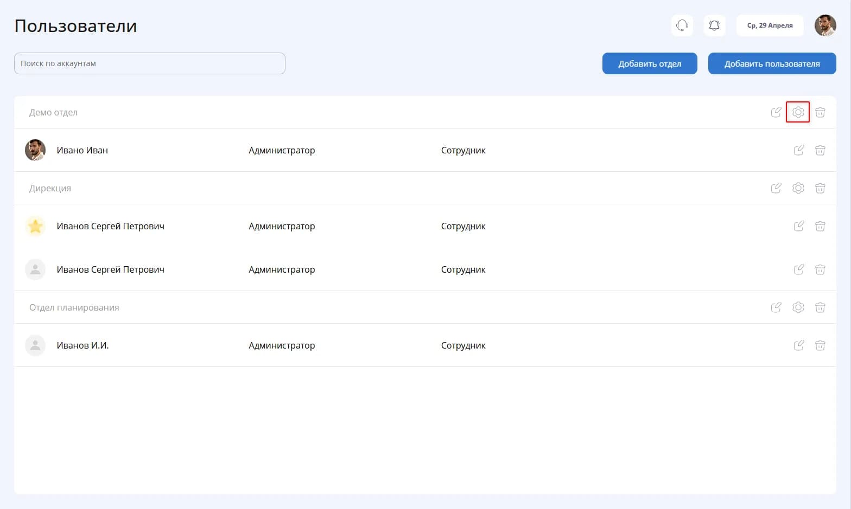Edit Иванов Сергей Петрович with gray avatar
Viewport: 851px width, 509px height.
coord(798,269)
